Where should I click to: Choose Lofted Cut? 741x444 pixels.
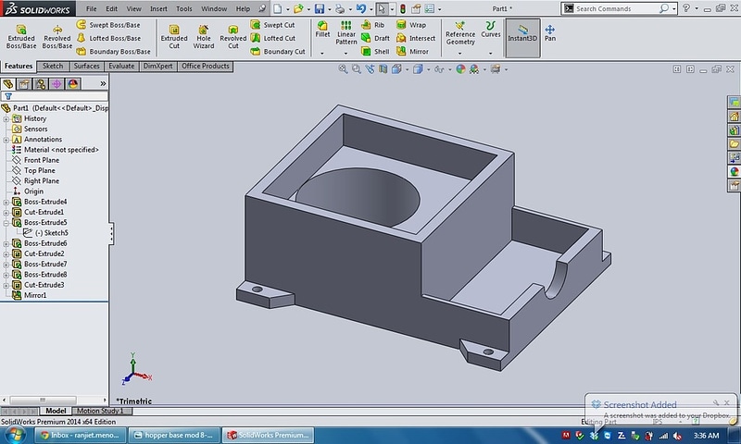[272, 38]
